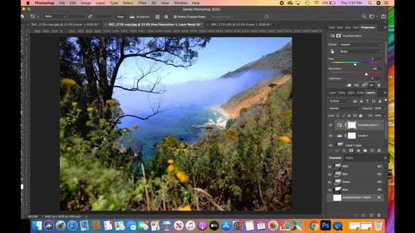Click the Straighten label button
Image resolution: width=415 pixels, height=233 pixels.
[x=143, y=17]
